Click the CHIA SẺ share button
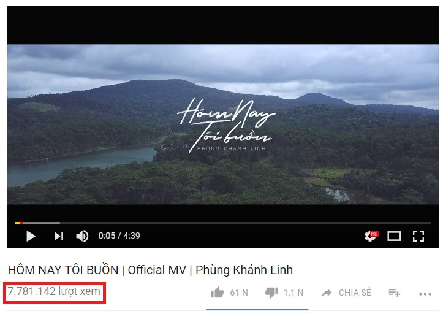 point(355,293)
